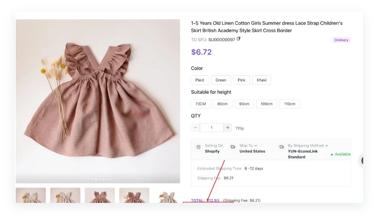Select the 110cm height option
Viewport: 378px width, 221px height.
tap(290, 104)
